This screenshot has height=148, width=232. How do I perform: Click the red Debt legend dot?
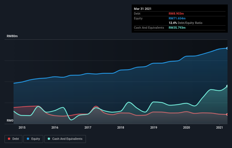coord(9,139)
